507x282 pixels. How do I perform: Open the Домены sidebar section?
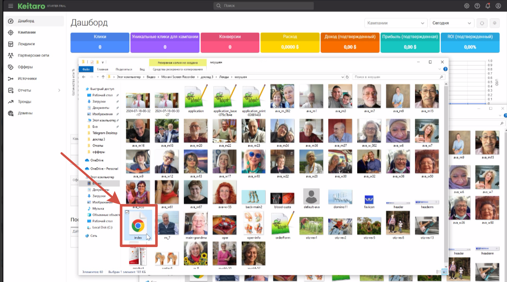pos(25,113)
